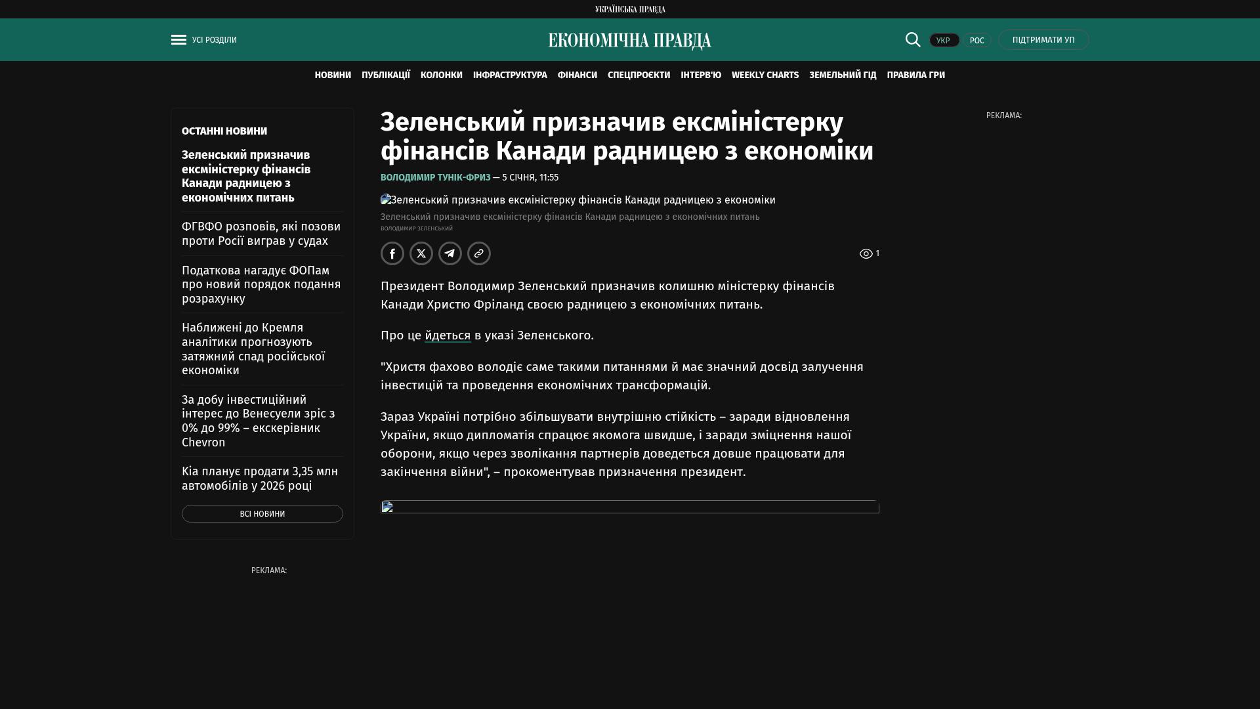Open author Володимир Тунік-Фриз page
Viewport: 1260px width, 709px height.
[435, 178]
